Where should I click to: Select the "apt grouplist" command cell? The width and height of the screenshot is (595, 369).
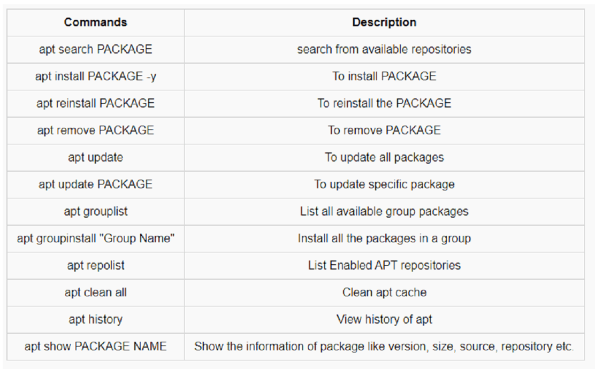click(95, 211)
